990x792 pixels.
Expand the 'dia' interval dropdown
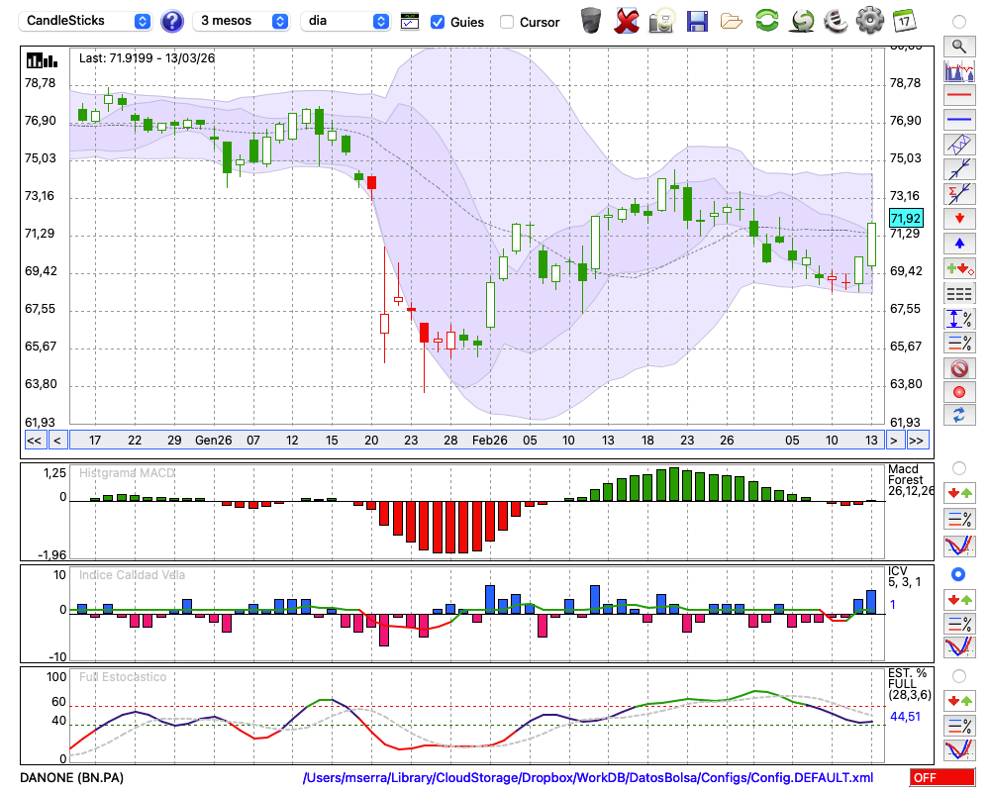346,21
